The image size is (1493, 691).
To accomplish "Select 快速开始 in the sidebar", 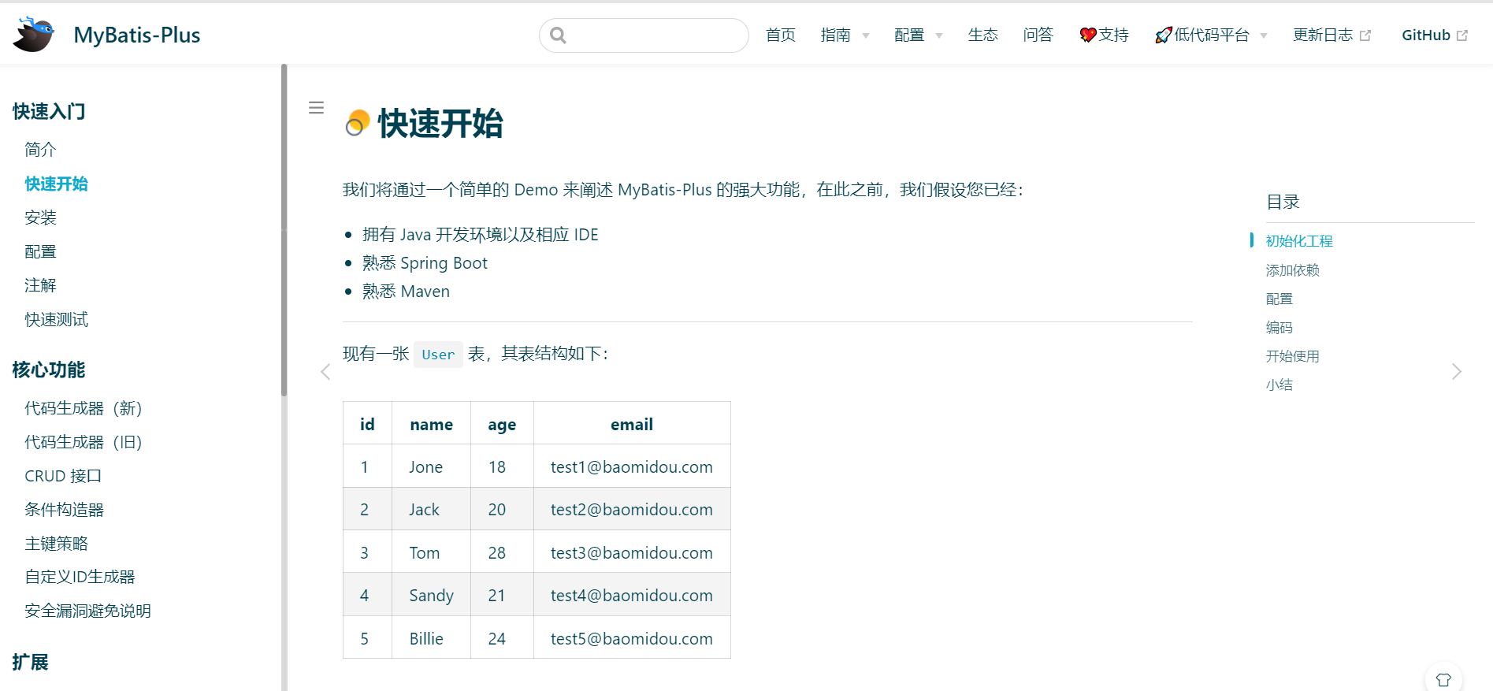I will [x=57, y=184].
